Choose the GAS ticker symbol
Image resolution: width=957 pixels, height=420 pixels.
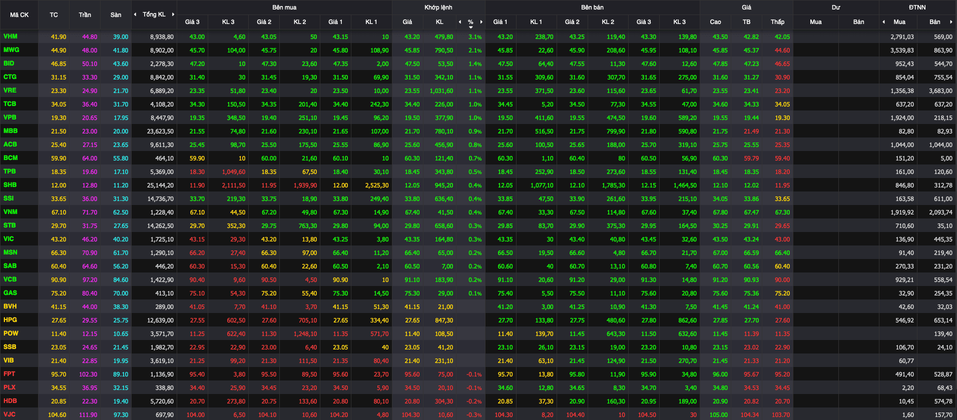[x=10, y=293]
